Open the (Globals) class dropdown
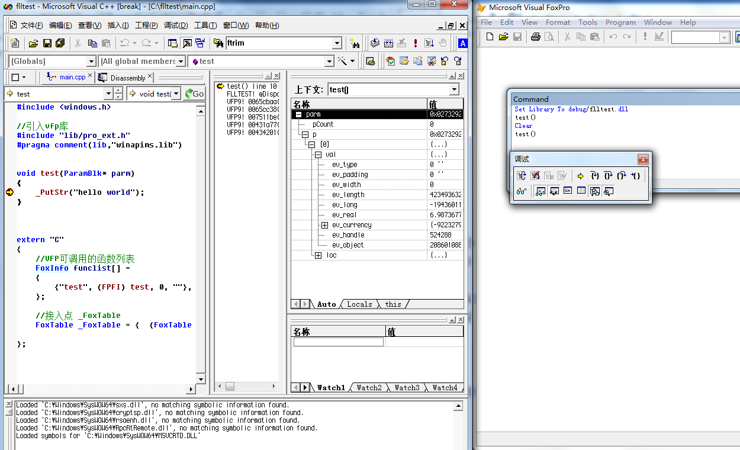 (91, 61)
